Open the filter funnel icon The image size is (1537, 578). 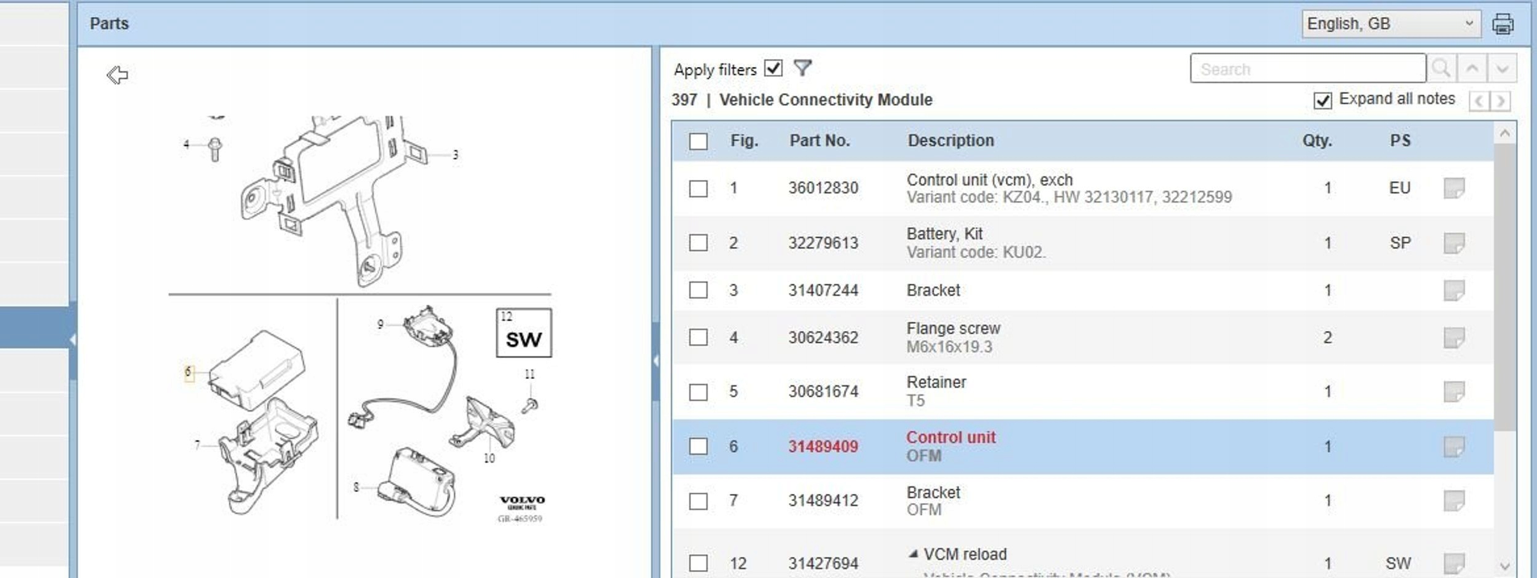[802, 68]
